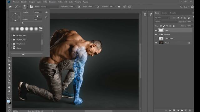Open the Edit Toolbar three-dots icon
Image resolution: width=200 pixels, height=112 pixels.
9,95
